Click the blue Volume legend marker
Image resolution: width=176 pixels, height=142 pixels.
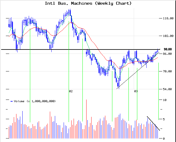click(x=11, y=101)
